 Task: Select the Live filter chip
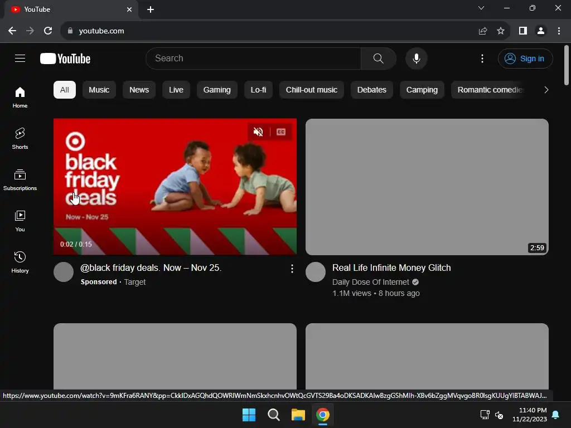pyautogui.click(x=176, y=90)
